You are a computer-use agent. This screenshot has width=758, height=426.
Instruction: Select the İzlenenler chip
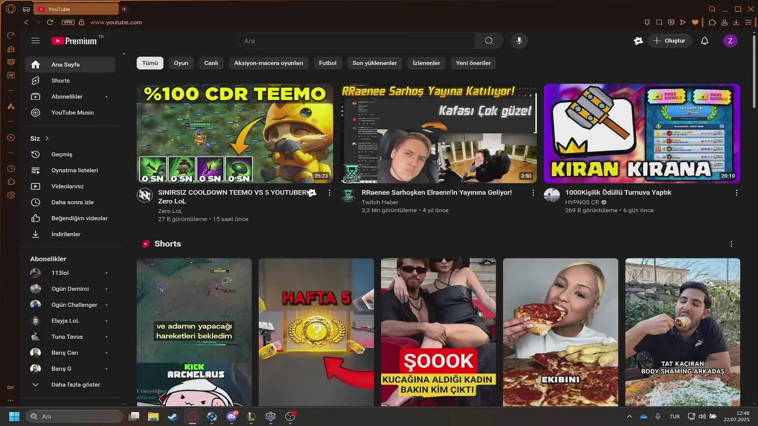click(x=426, y=63)
